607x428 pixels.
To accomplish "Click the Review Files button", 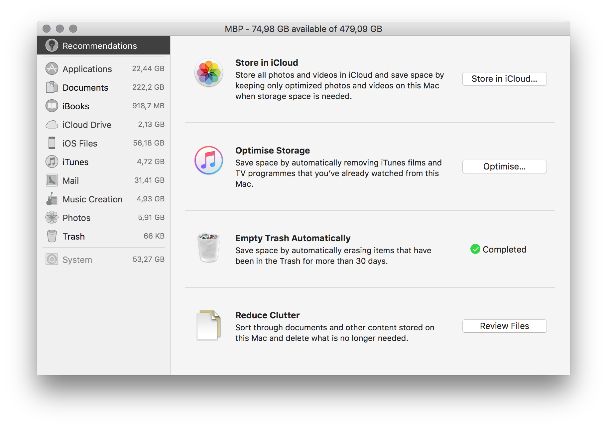I will [504, 326].
